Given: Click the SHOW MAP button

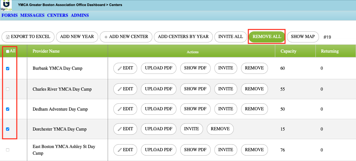Looking at the screenshot, I should (303, 37).
